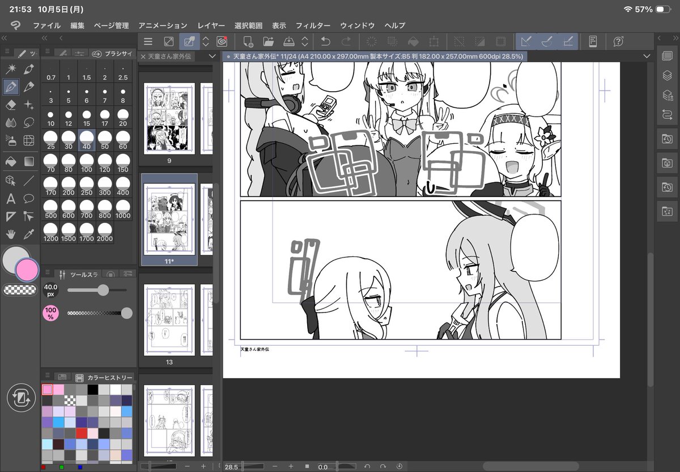Open the フィルター menu
Screen dimensions: 680x472
click(313, 25)
